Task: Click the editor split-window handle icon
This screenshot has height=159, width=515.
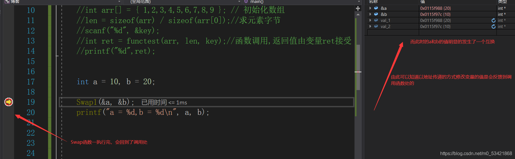Action: [358, 8]
